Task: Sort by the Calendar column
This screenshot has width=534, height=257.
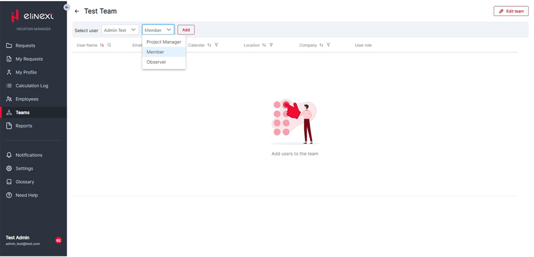Action: pyautogui.click(x=209, y=46)
